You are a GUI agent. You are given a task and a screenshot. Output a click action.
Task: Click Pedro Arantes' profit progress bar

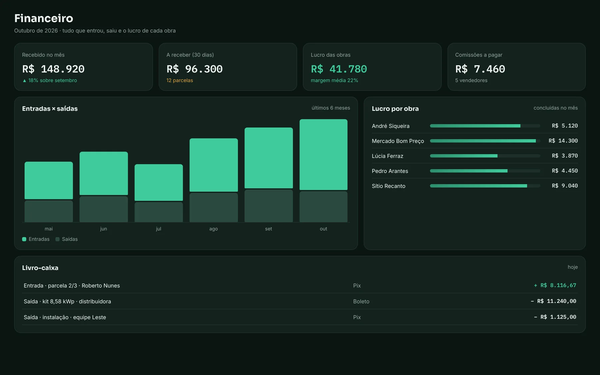click(x=485, y=171)
